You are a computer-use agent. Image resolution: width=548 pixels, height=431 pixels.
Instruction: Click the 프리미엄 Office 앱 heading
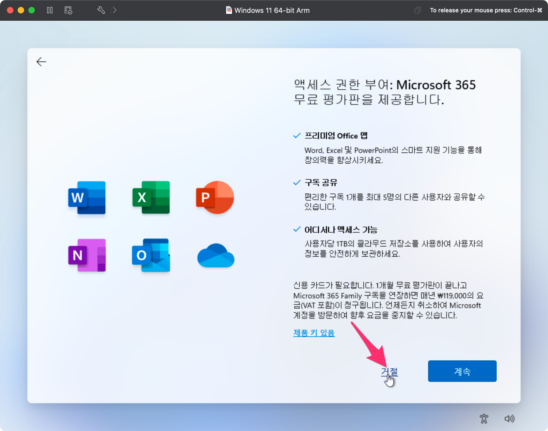pos(336,136)
